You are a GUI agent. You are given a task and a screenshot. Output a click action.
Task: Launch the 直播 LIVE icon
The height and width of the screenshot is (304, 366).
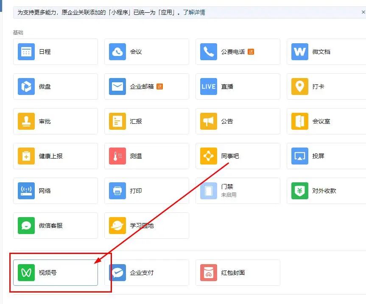tap(209, 86)
